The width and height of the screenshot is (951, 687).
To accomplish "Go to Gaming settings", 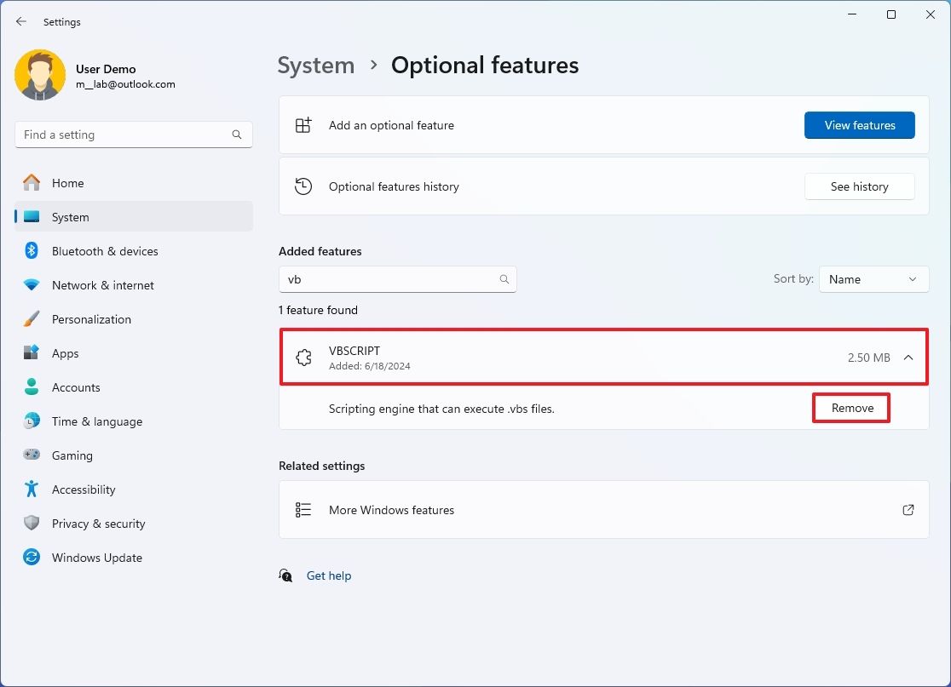I will click(134, 455).
